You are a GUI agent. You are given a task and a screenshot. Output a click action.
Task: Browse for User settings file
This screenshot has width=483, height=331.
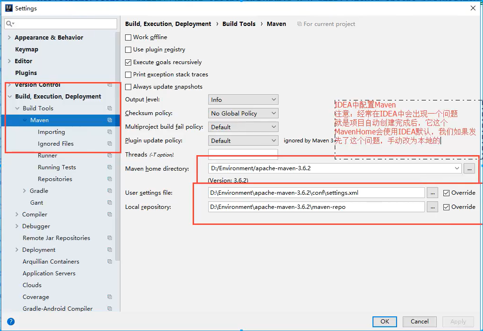[432, 193]
